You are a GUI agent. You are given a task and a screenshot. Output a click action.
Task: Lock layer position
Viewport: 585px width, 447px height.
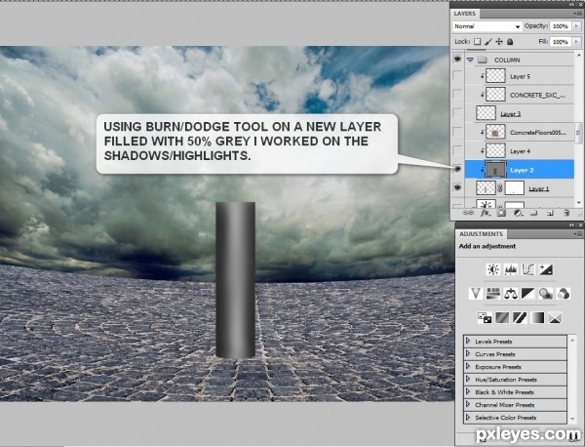[499, 41]
